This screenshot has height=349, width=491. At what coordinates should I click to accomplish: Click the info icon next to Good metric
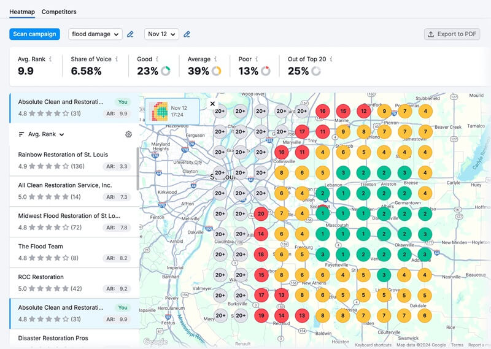[158, 59]
